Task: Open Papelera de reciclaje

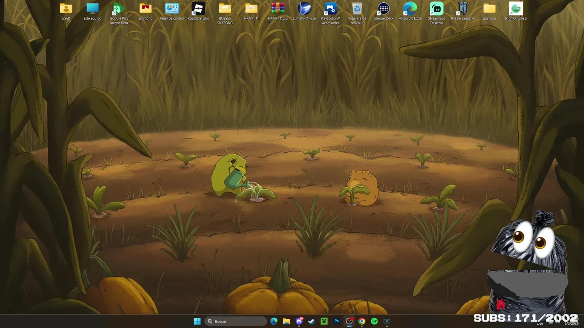Action: (x=357, y=14)
